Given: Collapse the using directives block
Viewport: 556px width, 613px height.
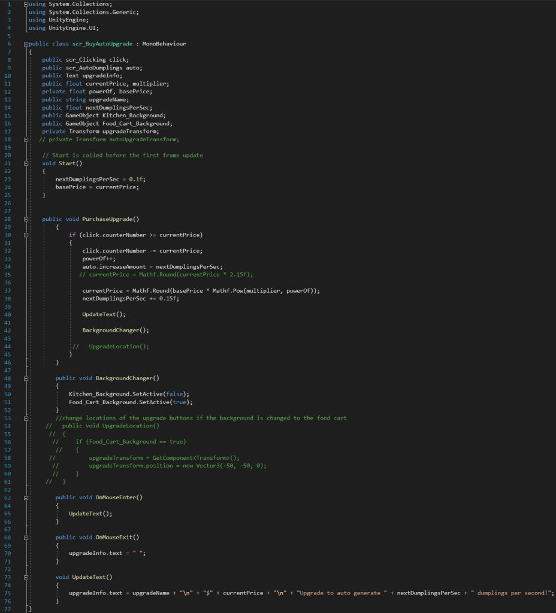Looking at the screenshot, I should tap(25, 4).
